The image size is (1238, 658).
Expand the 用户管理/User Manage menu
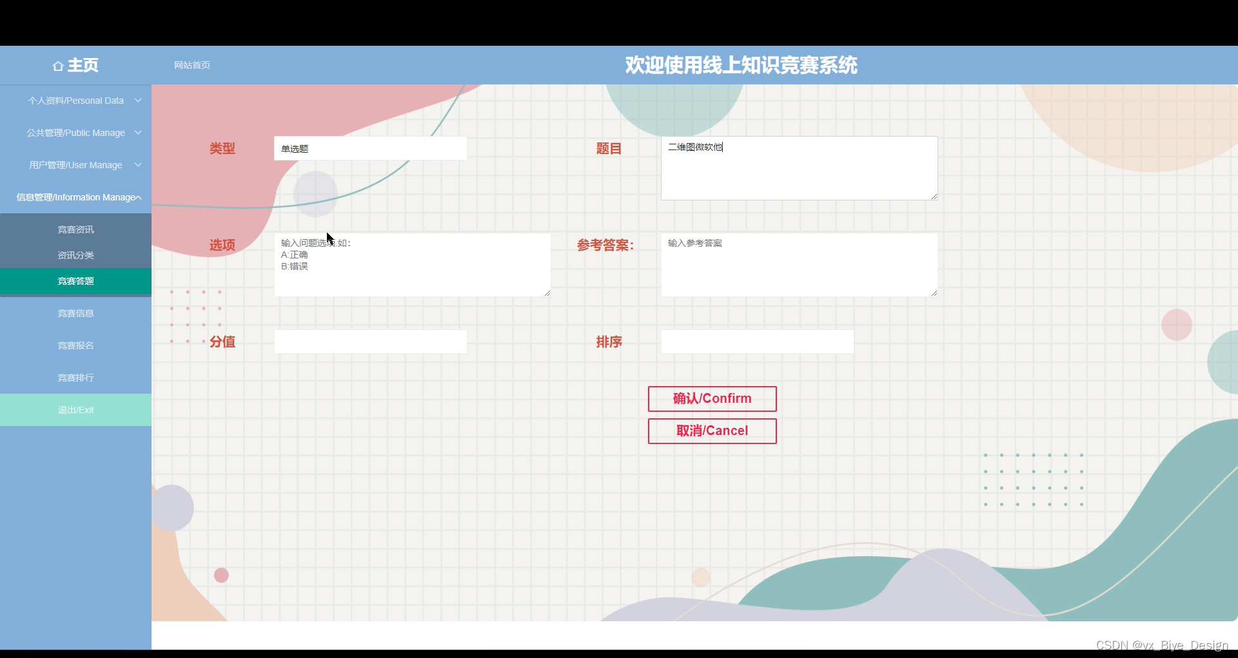[75, 165]
